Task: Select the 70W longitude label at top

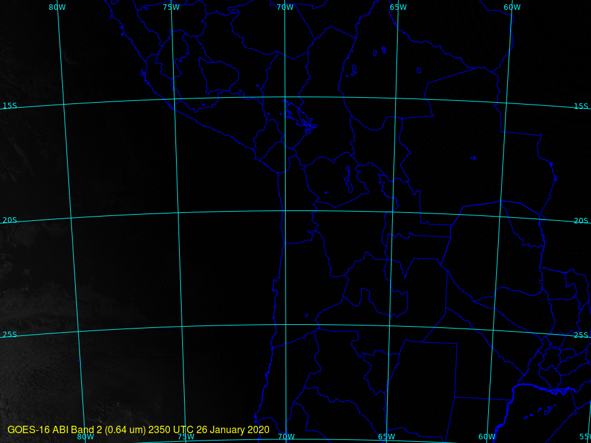Action: coord(284,7)
